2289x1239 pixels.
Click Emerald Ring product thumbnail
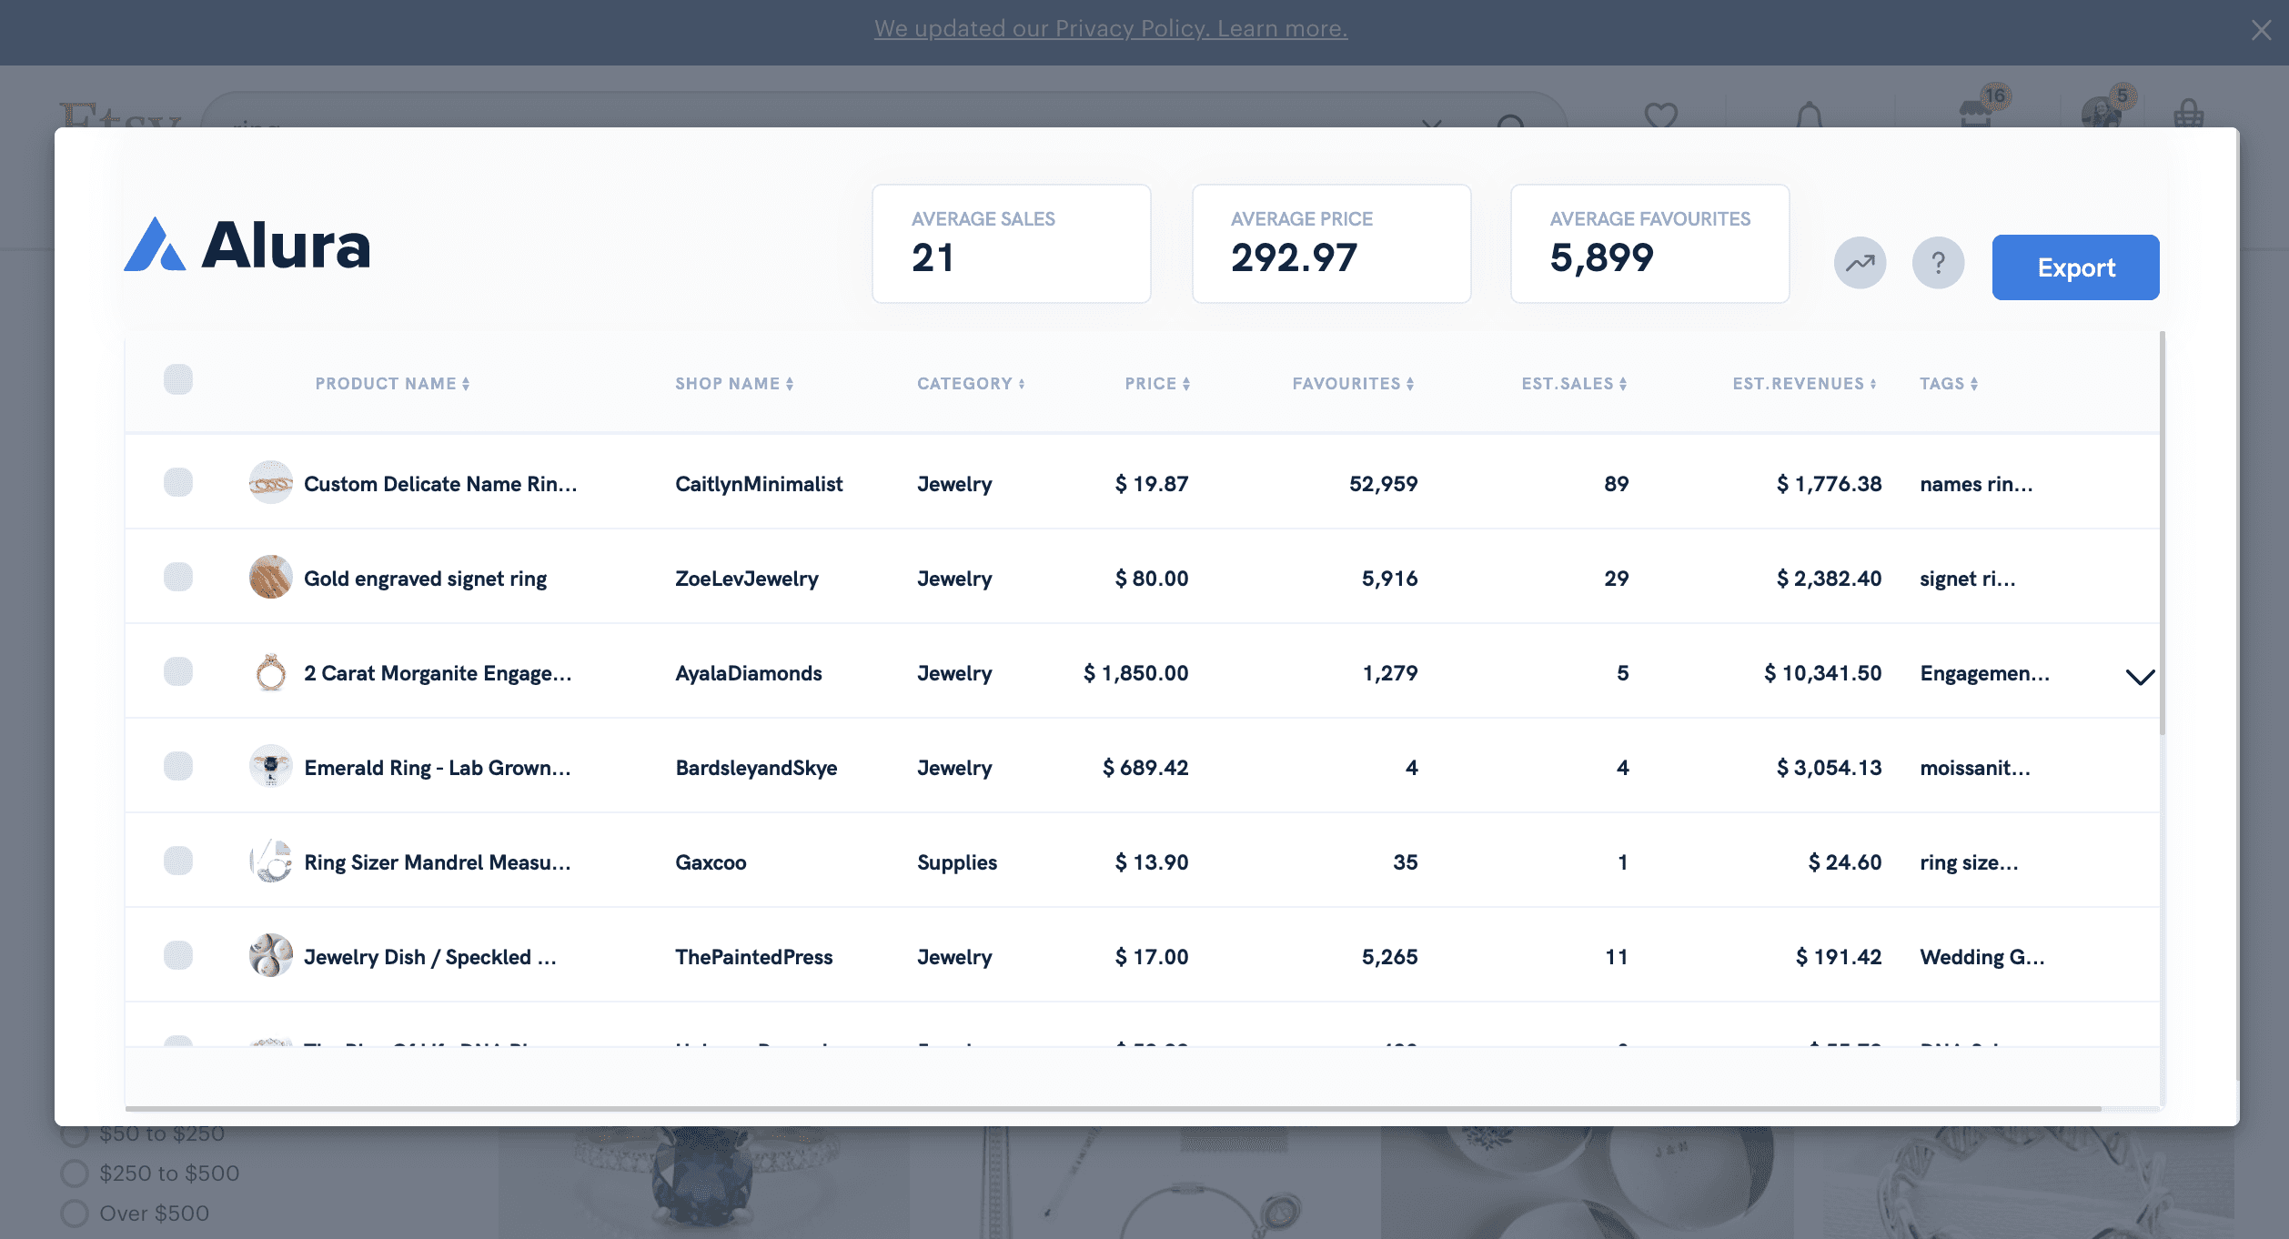click(x=270, y=767)
